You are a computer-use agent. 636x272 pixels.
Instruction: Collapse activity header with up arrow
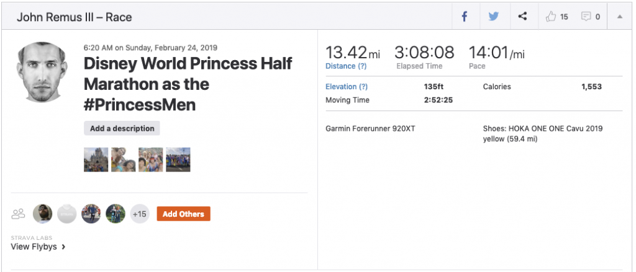click(x=619, y=17)
